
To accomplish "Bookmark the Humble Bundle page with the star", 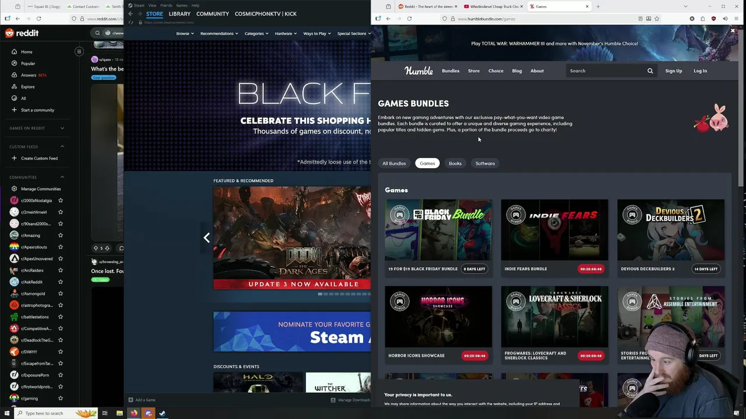I will 657,19.
